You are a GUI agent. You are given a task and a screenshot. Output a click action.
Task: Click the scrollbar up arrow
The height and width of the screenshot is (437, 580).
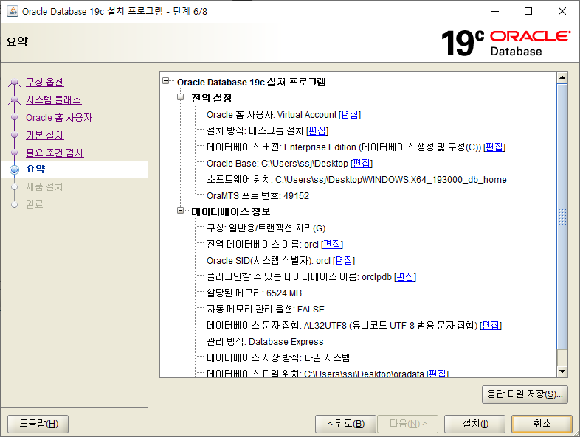(562, 77)
